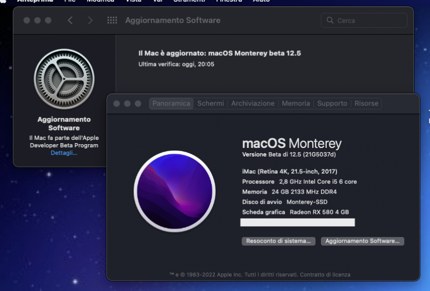This screenshot has width=430, height=291.
Task: Click the macOS Monterey logo image
Action: pyautogui.click(x=175, y=191)
